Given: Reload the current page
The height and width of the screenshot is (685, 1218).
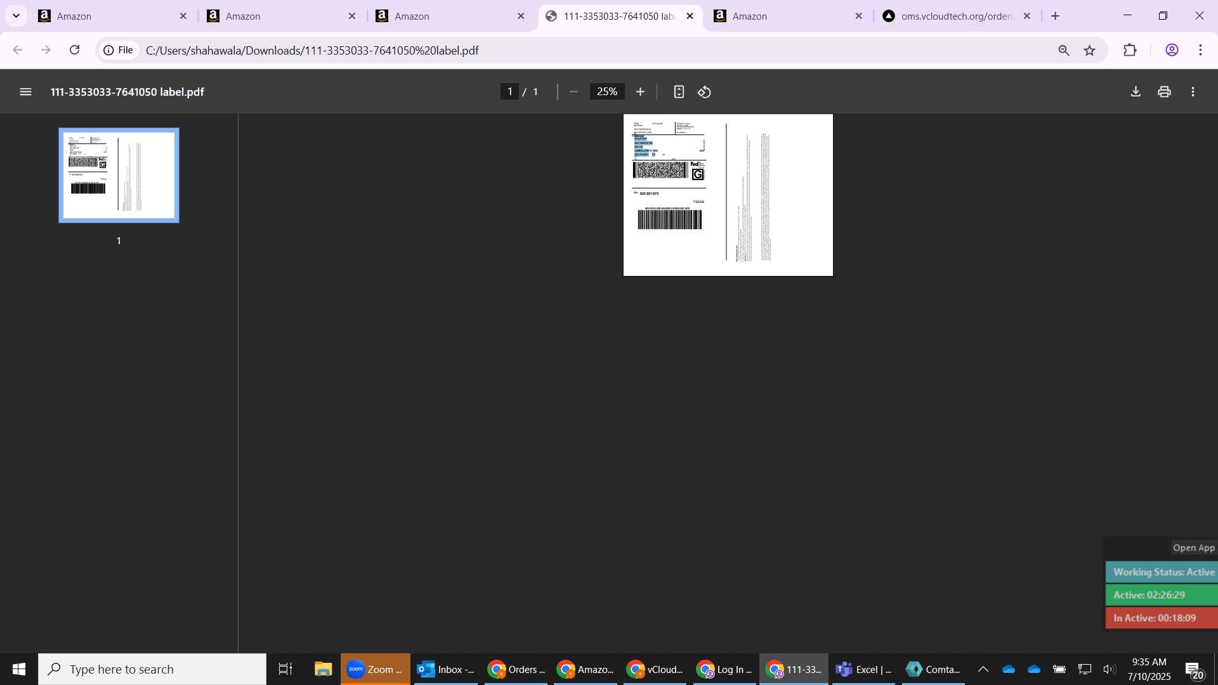Looking at the screenshot, I should [x=74, y=50].
